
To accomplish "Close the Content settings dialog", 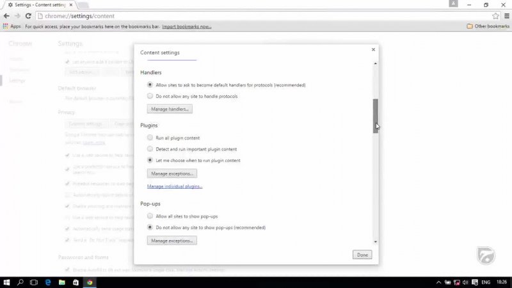I will (x=373, y=50).
